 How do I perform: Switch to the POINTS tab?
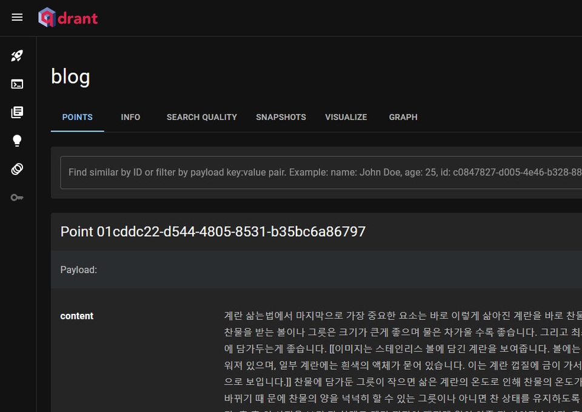[77, 117]
